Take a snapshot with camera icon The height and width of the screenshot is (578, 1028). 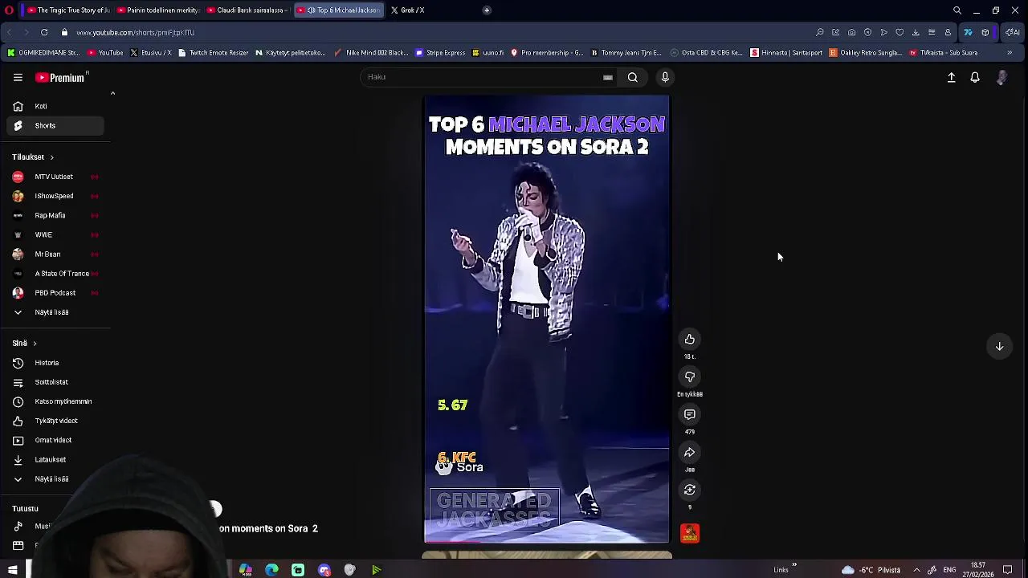(x=851, y=33)
